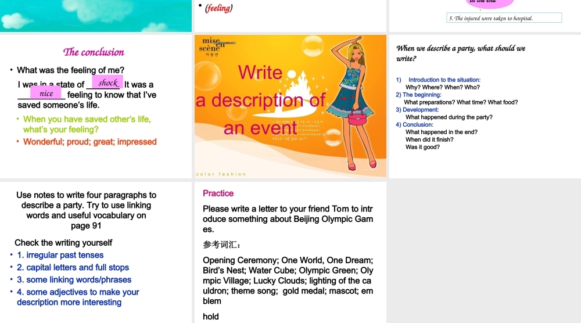Screen dimensions: 581x323
Task: Click 'What happened during the party?' line
Action: (449, 117)
